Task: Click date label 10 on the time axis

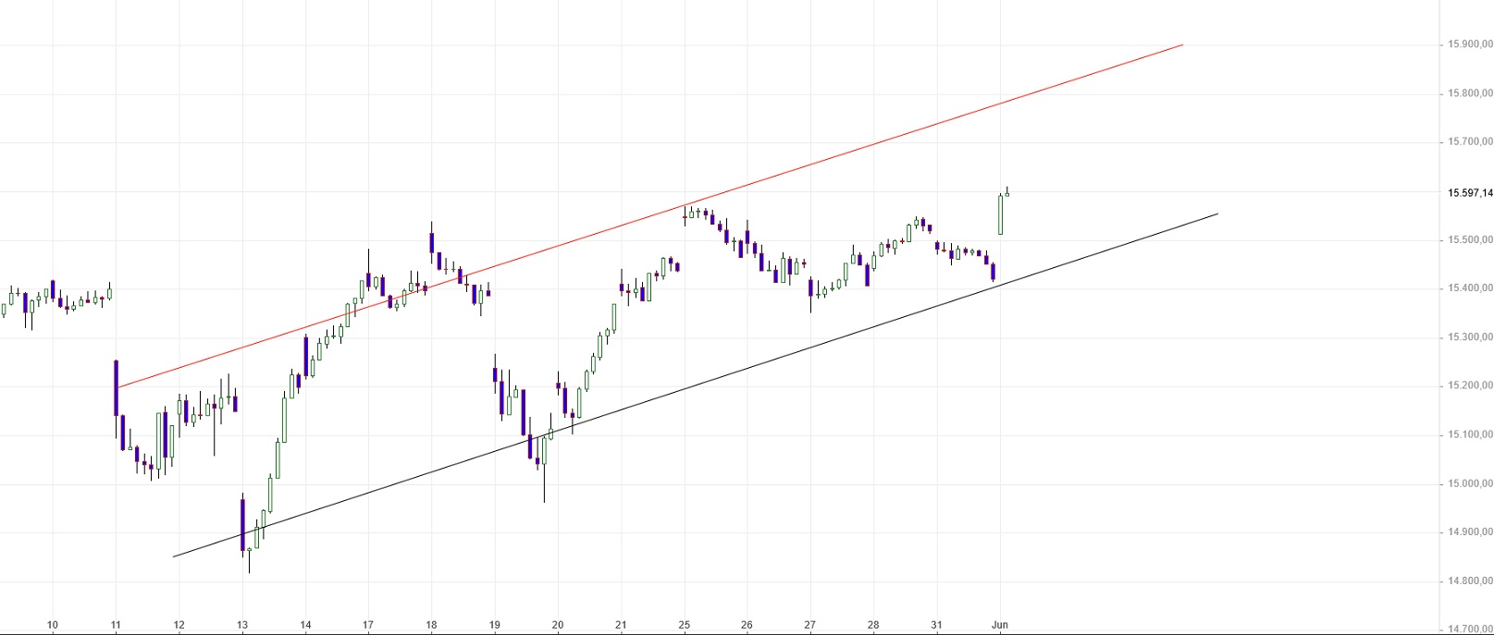Action: (x=53, y=625)
